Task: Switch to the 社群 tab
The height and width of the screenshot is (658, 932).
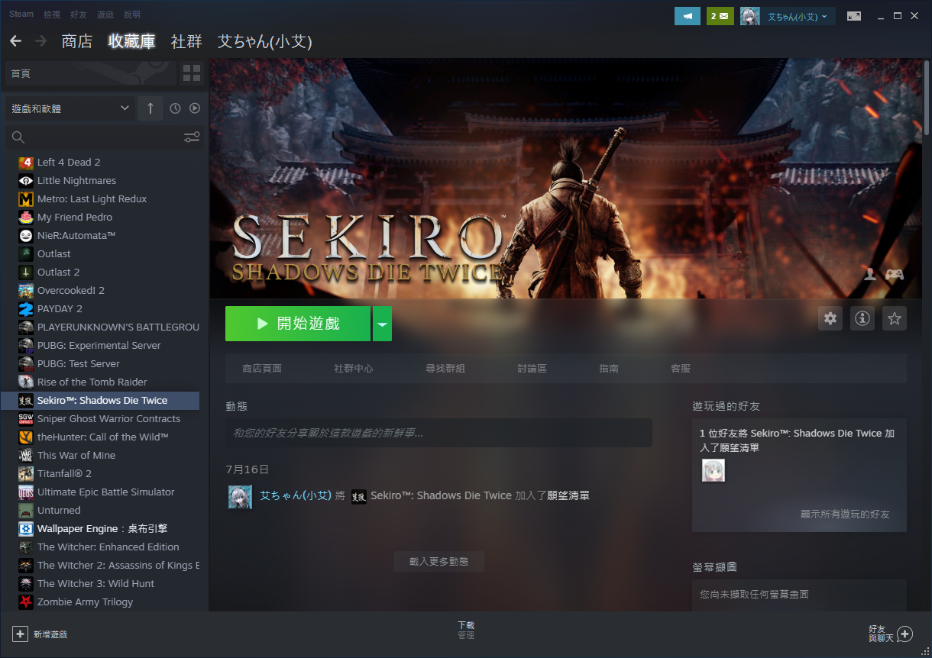Action: (x=186, y=41)
